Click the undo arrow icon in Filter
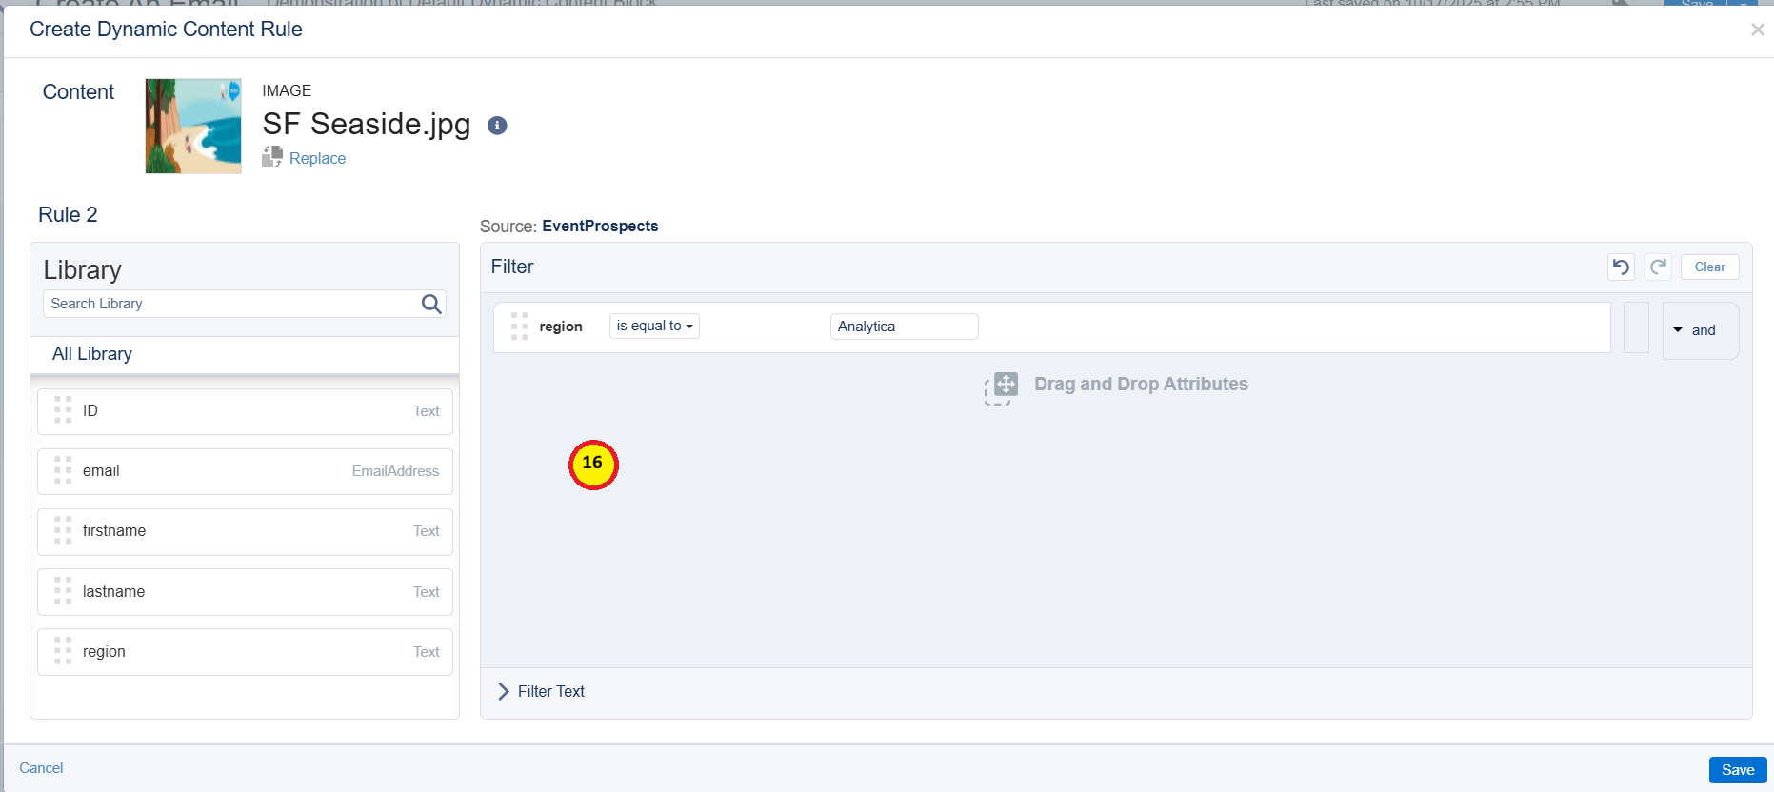The width and height of the screenshot is (1774, 792). (1621, 267)
